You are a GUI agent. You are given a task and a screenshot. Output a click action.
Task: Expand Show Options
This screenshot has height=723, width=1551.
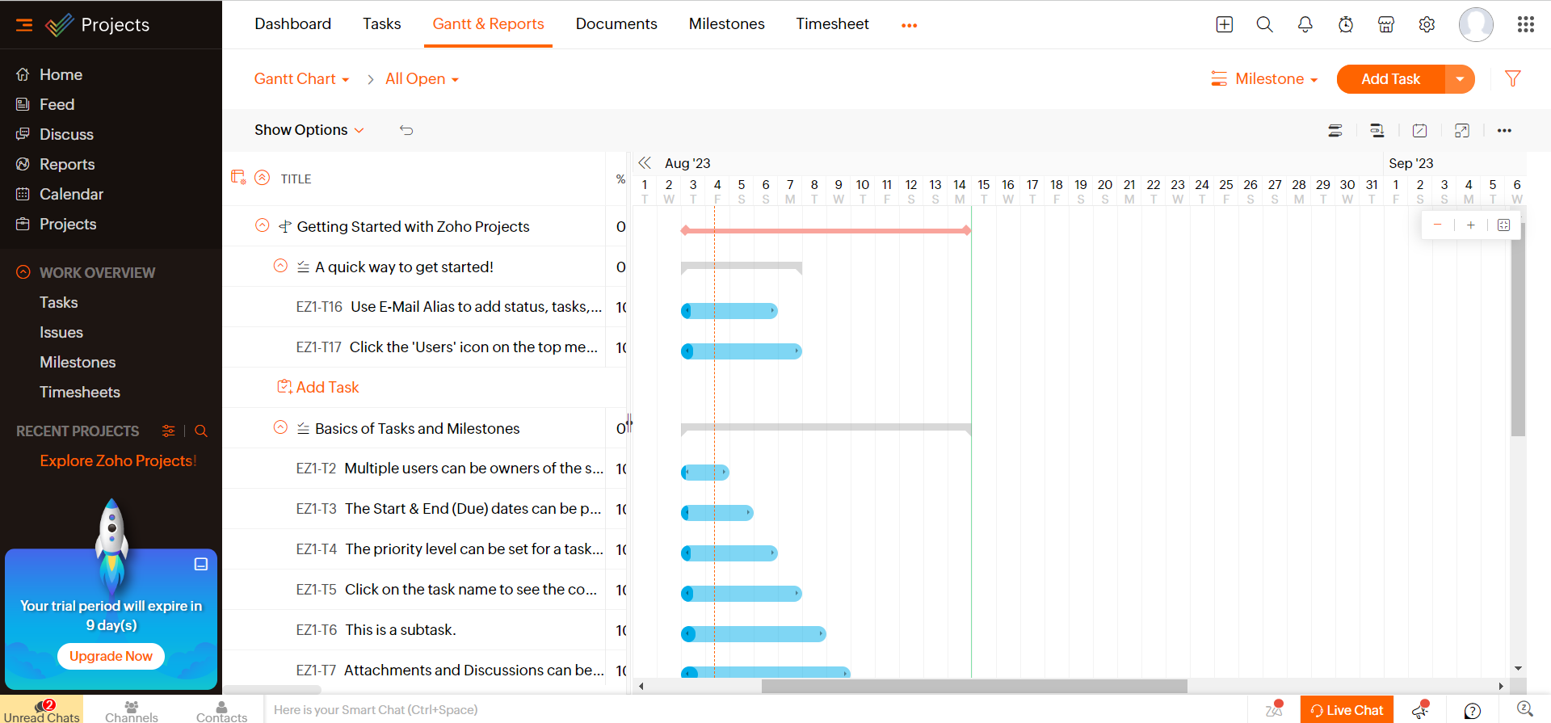coord(309,130)
